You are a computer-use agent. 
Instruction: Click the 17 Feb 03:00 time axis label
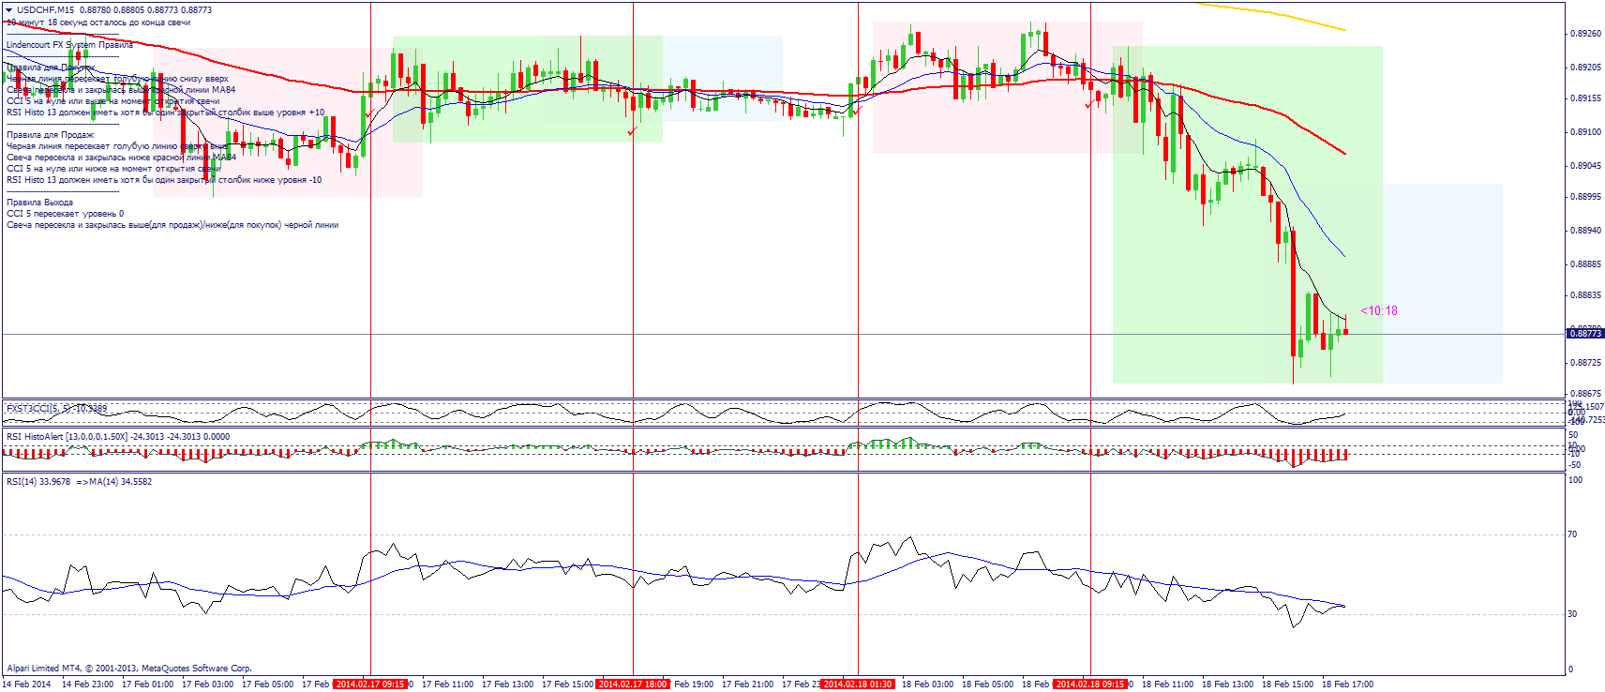pos(208,684)
